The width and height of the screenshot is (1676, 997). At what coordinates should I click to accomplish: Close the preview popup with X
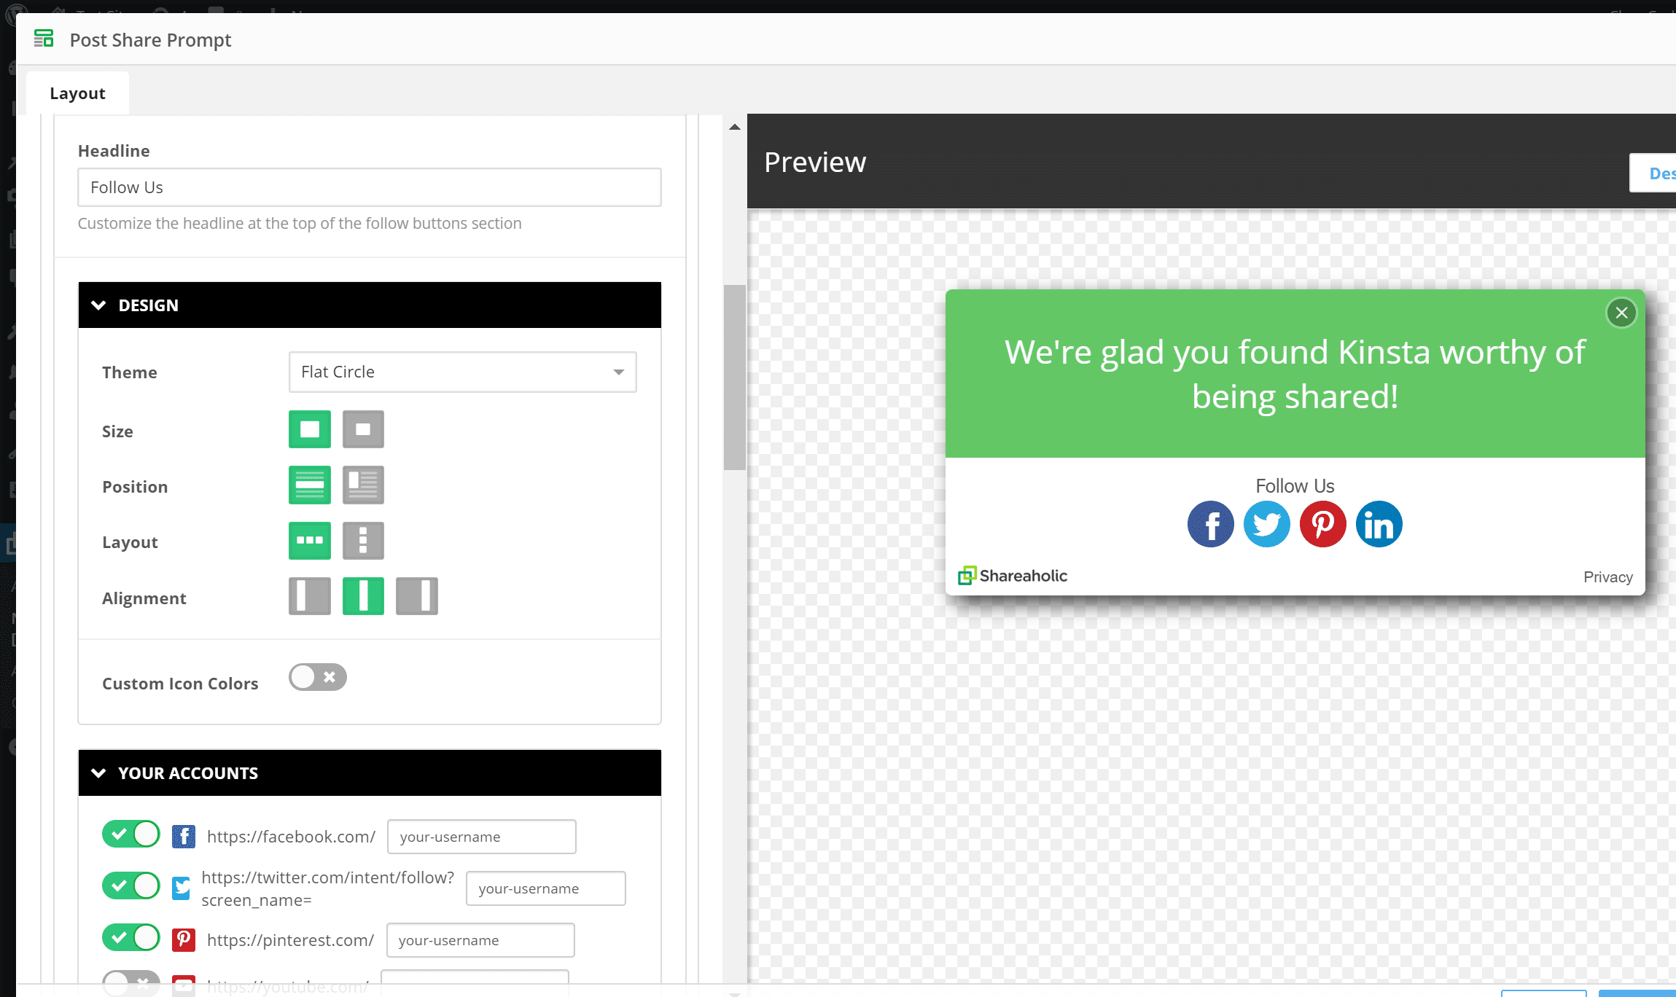[x=1621, y=312]
